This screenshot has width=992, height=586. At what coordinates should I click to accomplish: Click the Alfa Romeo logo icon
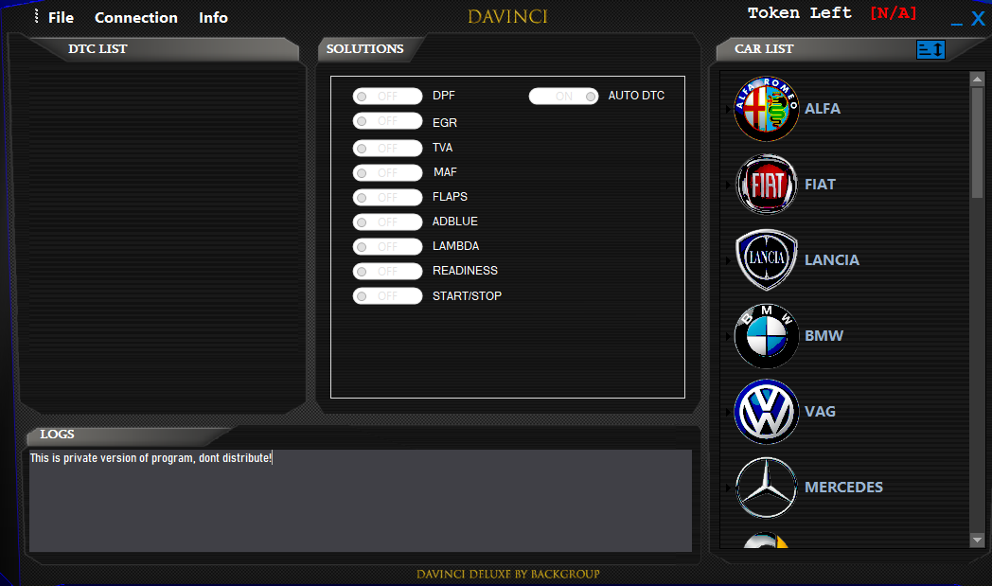(x=766, y=109)
